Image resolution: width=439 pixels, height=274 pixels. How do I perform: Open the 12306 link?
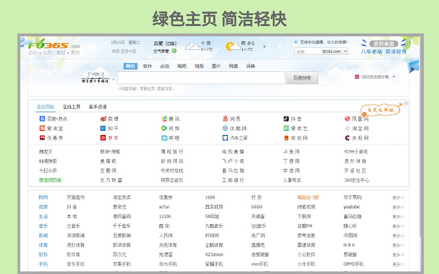click(165, 216)
